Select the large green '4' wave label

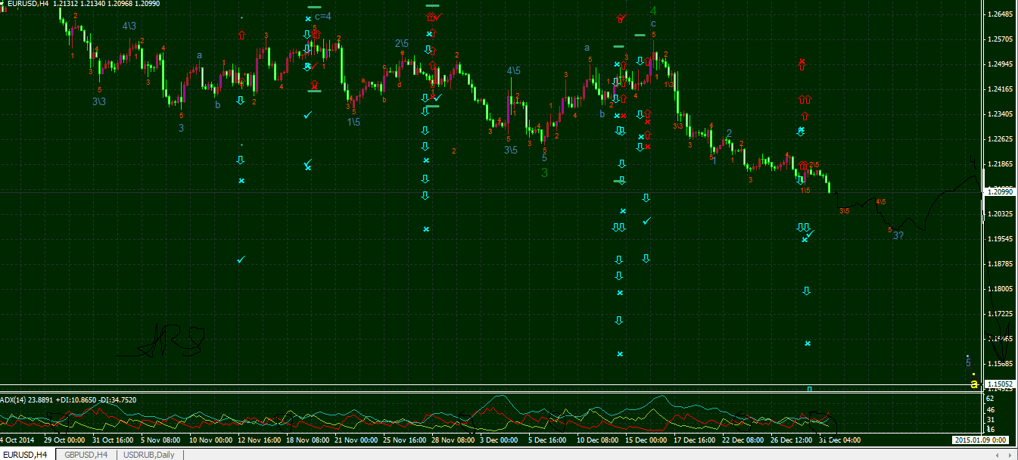(653, 11)
